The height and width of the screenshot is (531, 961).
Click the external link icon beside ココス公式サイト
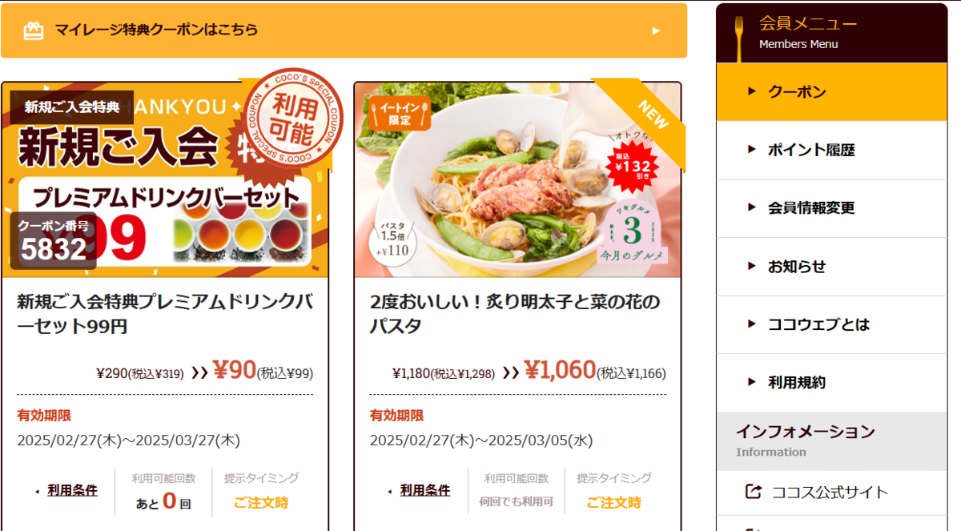coord(752,492)
